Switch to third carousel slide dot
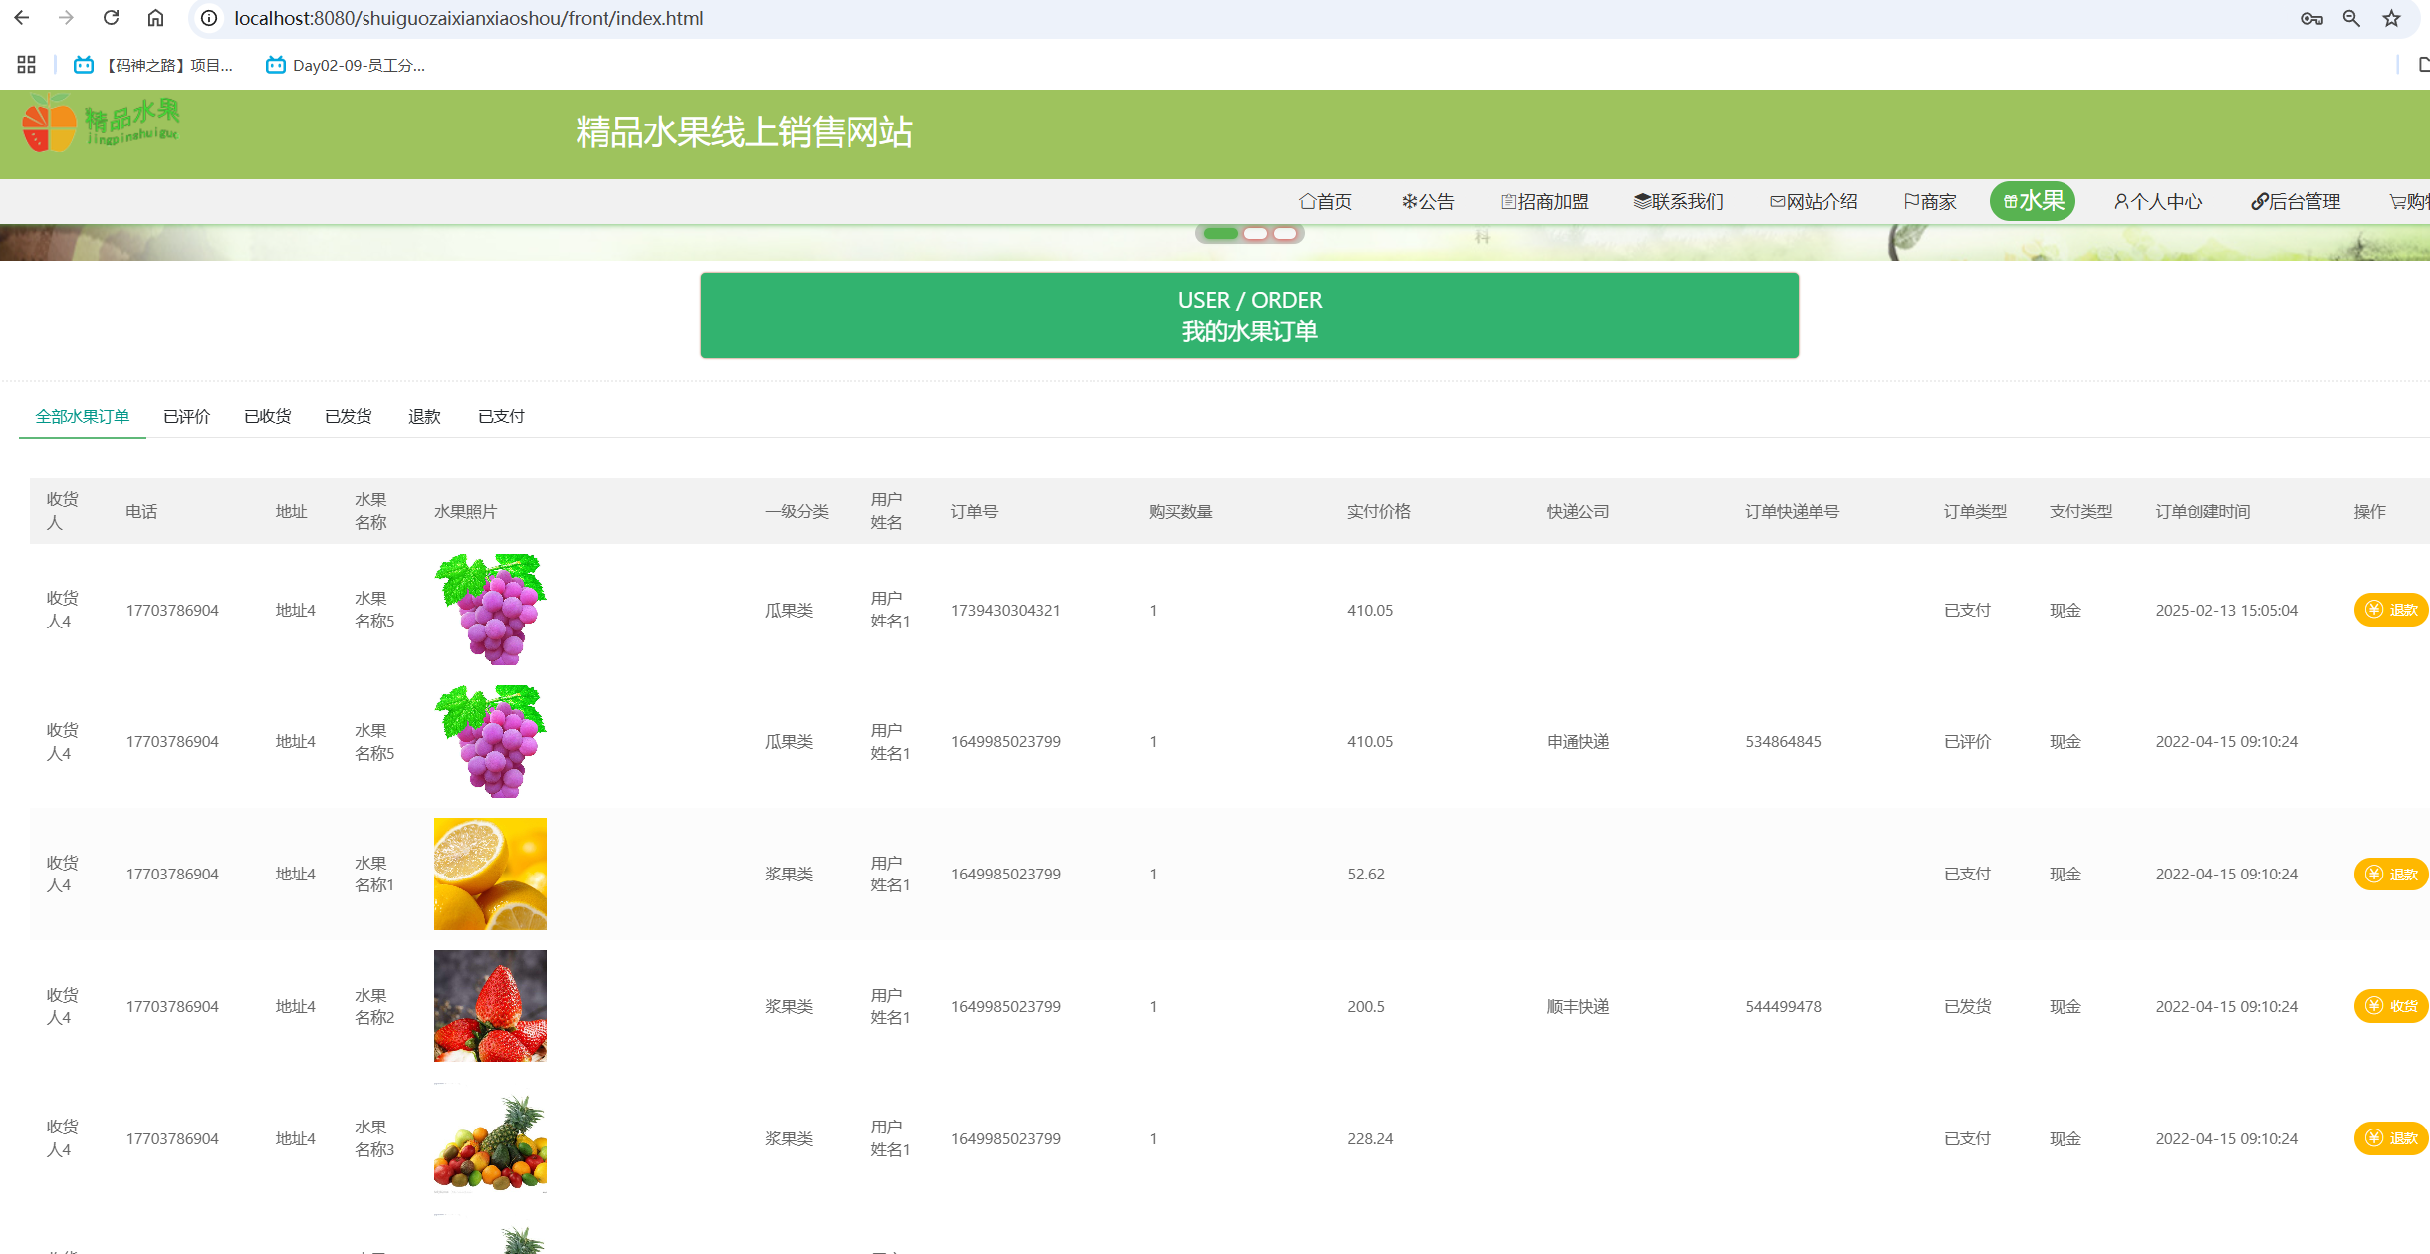The height and width of the screenshot is (1254, 2430). 1285,234
